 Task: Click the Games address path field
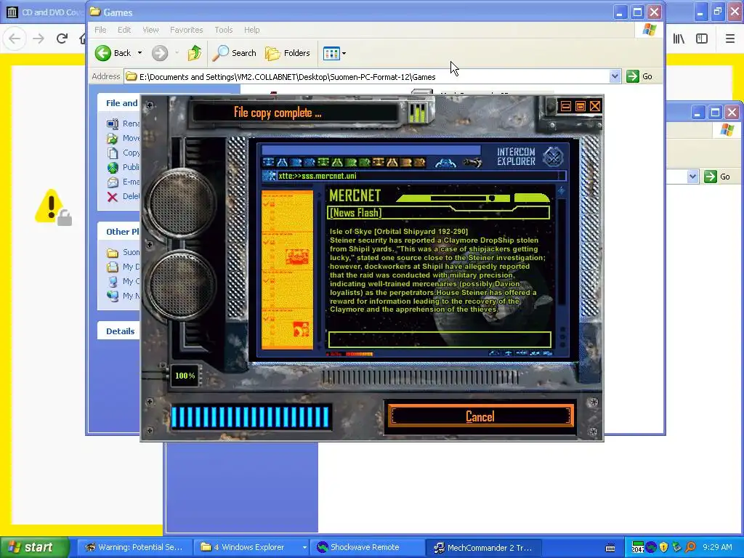click(x=367, y=76)
